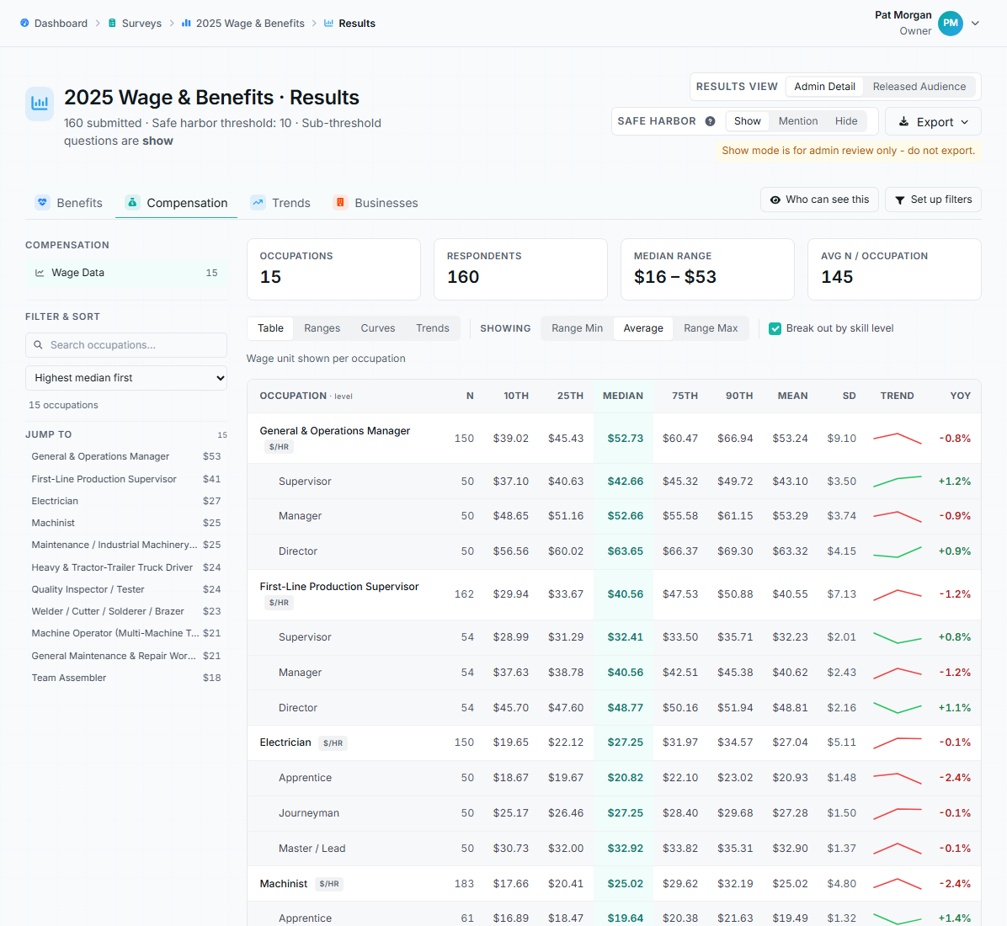The height and width of the screenshot is (926, 1007).
Task: Click the Safe Harbor help question icon
Action: click(711, 121)
